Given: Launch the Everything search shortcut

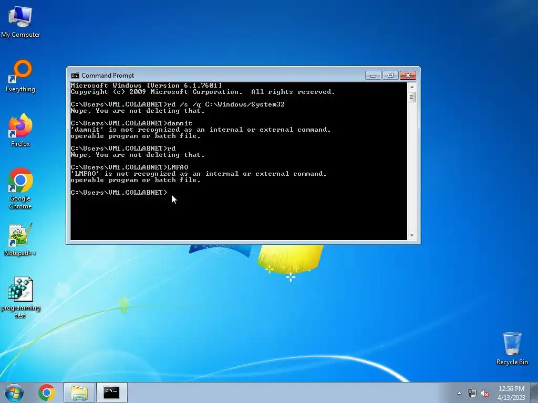Looking at the screenshot, I should click(x=20, y=76).
